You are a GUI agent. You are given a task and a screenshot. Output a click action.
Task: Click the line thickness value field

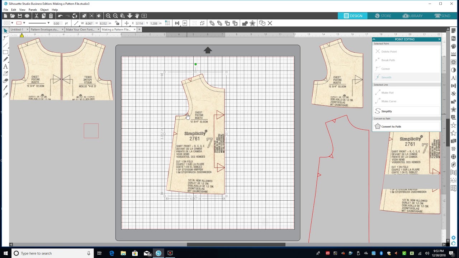(x=57, y=23)
